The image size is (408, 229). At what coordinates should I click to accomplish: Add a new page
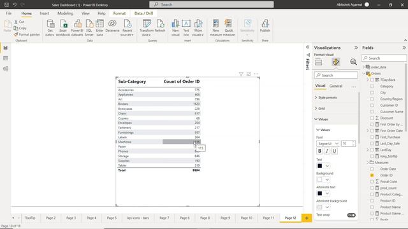pyautogui.click(x=307, y=218)
